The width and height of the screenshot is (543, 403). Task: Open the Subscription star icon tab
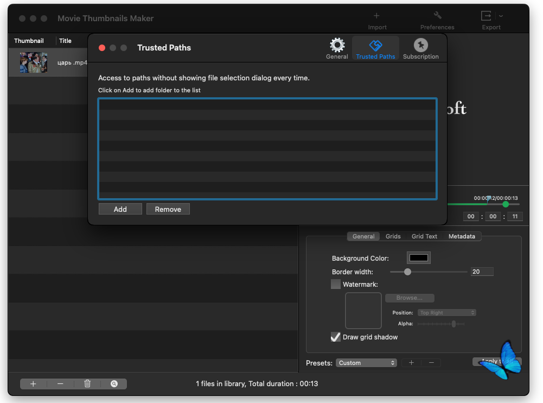click(x=420, y=45)
